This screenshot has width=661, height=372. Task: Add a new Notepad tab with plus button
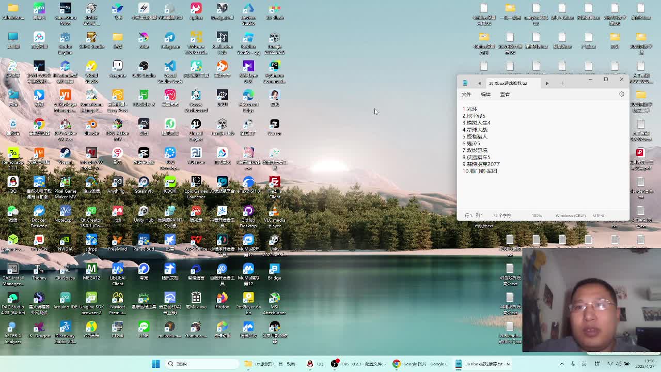point(562,83)
